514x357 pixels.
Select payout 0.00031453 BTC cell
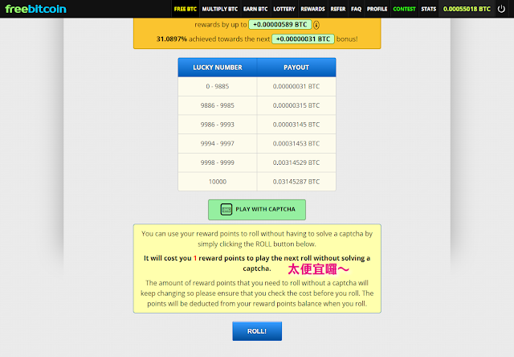pyautogui.click(x=296, y=144)
